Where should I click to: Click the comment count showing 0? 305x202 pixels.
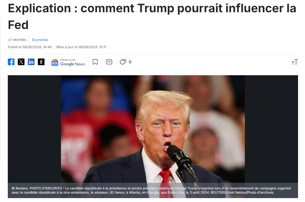point(130,62)
